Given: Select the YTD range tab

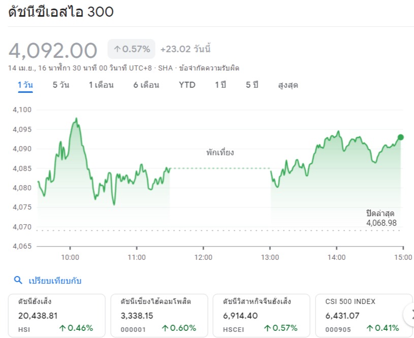Looking at the screenshot, I should [x=187, y=85].
